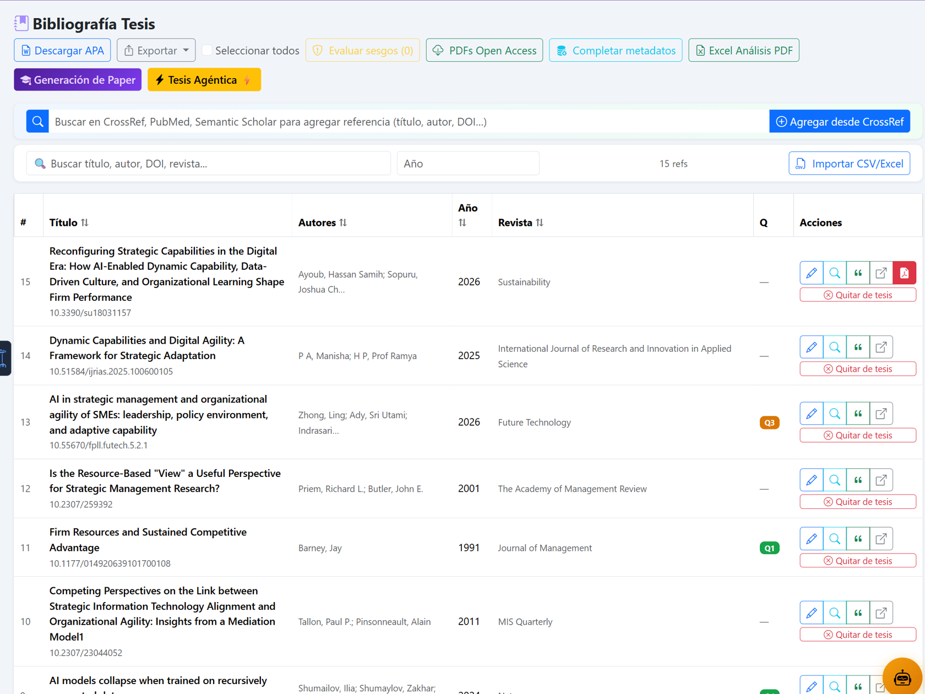Click PDFs Open Access button
Viewport: 925px width, 694px height.
[485, 50]
